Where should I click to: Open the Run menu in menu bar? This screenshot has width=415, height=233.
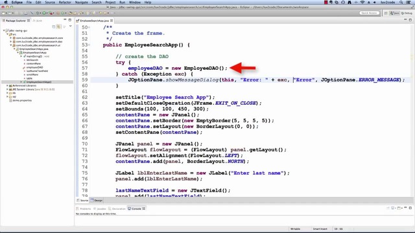[x=122, y=2]
